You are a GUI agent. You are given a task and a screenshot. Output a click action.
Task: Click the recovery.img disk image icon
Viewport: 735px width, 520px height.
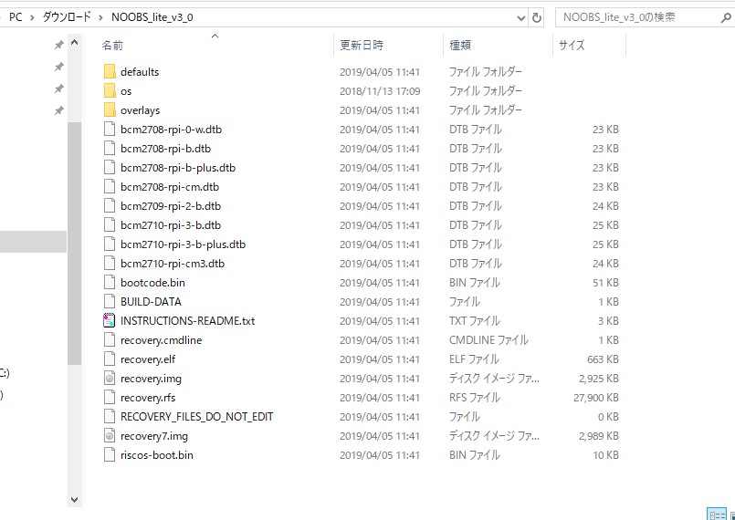pos(110,379)
